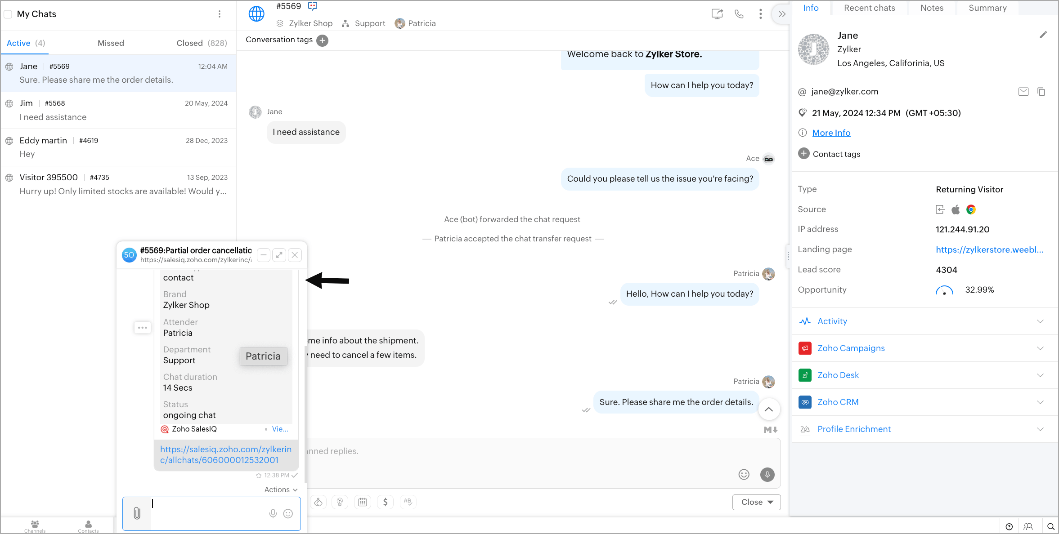Add a conversation tag with plus button

[322, 40]
